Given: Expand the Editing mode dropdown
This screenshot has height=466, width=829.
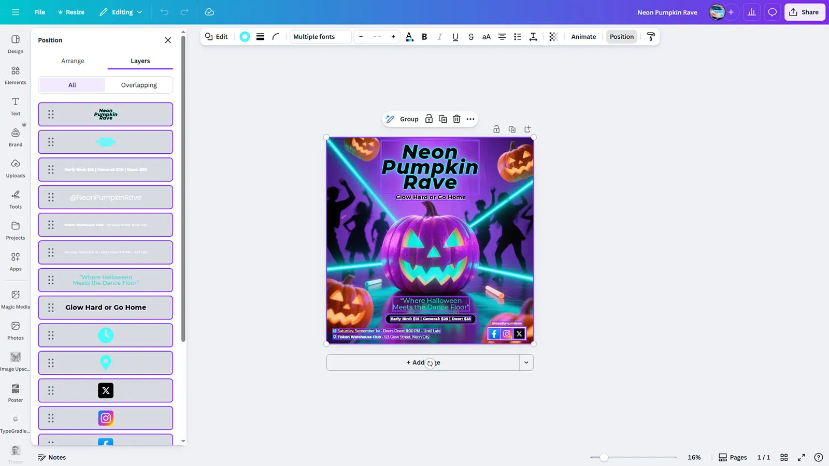Looking at the screenshot, I should (121, 12).
